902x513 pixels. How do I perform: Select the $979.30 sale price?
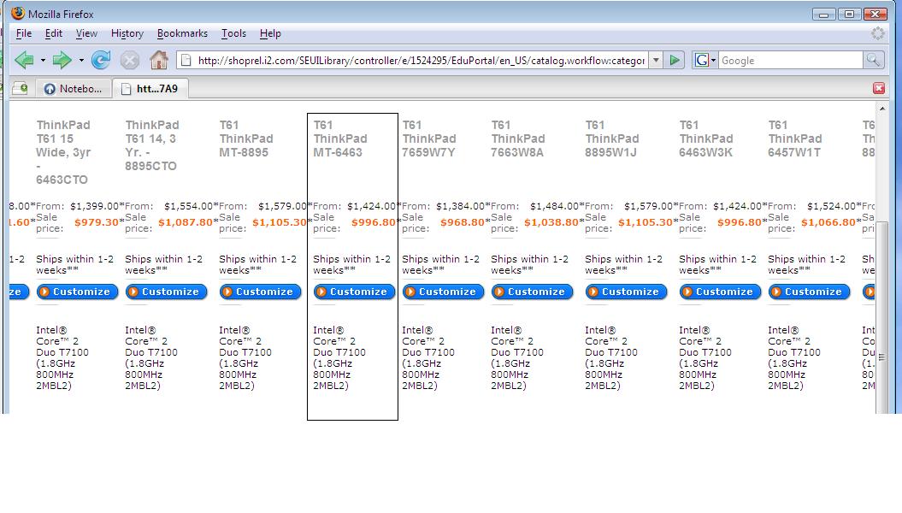pyautogui.click(x=97, y=222)
